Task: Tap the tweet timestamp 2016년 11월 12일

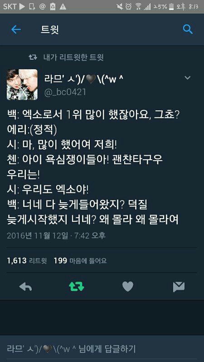Action: (x=38, y=235)
